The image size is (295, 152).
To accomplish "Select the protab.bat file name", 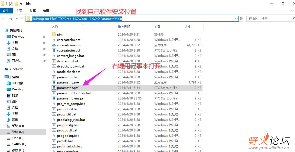I will tap(65, 141).
